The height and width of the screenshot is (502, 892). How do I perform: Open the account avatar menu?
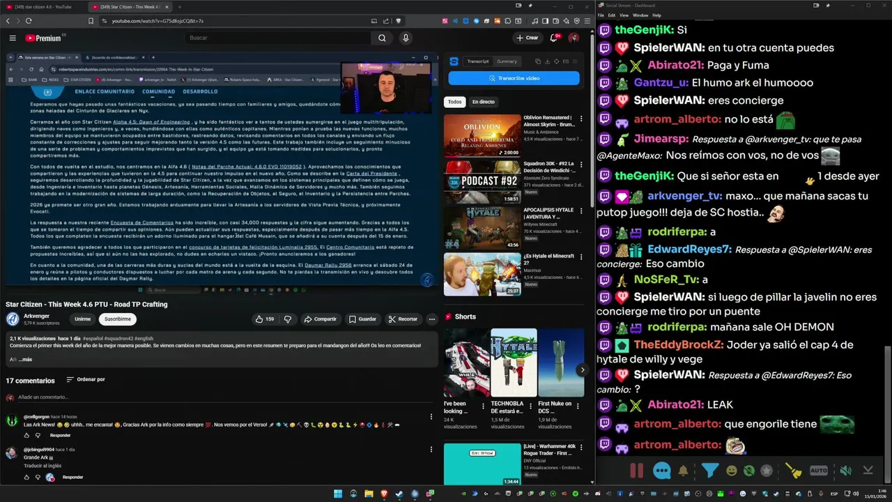[x=574, y=38]
